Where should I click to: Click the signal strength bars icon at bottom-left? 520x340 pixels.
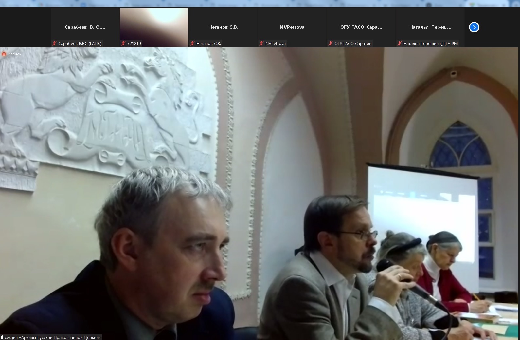click(x=2, y=337)
